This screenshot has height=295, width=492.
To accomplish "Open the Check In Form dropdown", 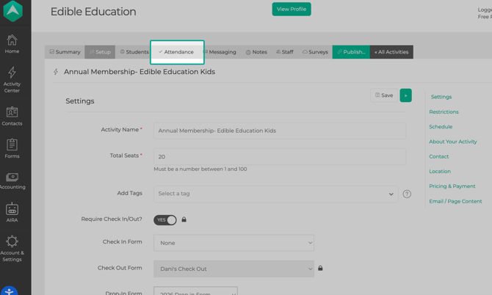I will (234, 243).
